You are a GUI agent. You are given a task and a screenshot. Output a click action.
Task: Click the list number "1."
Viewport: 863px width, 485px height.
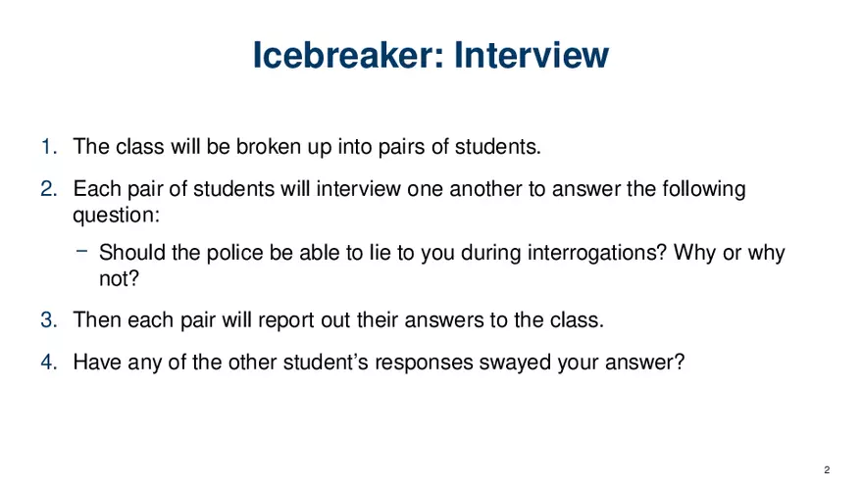click(50, 148)
